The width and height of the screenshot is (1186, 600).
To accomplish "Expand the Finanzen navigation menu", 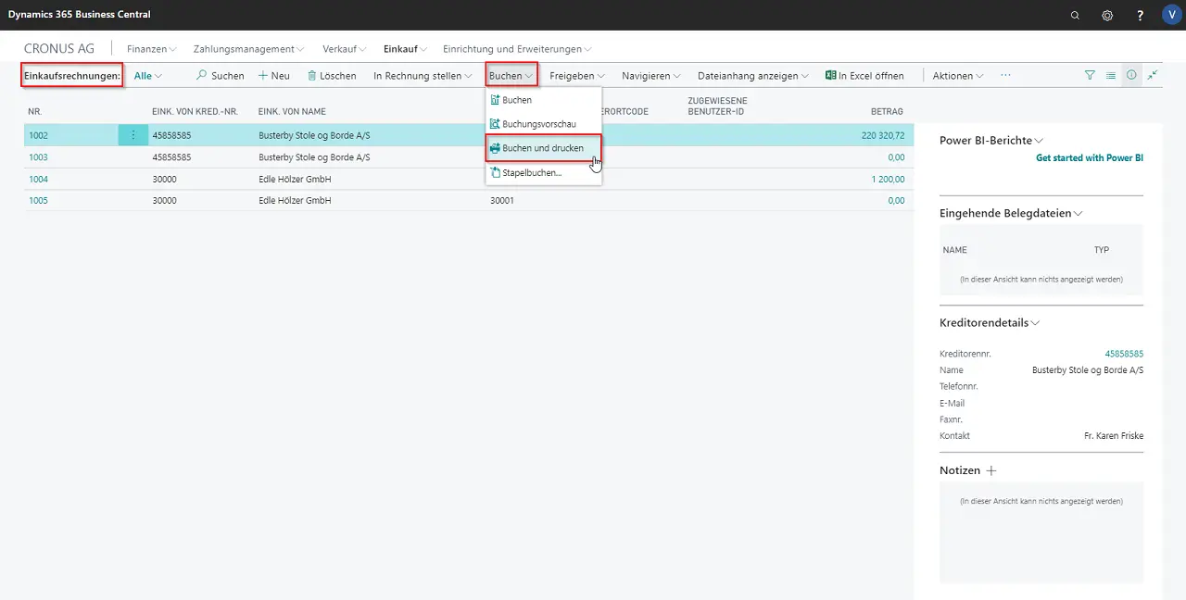I will point(151,49).
